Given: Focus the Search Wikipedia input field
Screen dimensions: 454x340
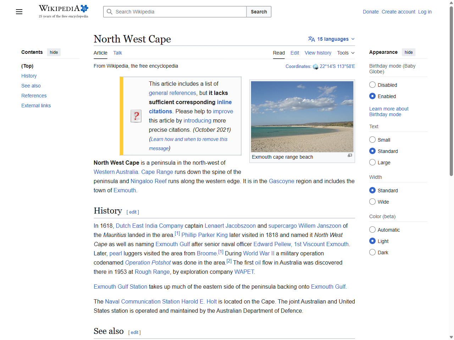Looking at the screenshot, I should 175,12.
